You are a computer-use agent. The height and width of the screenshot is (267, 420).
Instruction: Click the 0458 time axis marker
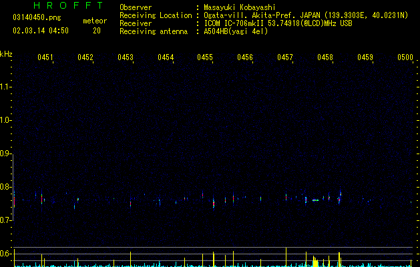tap(325, 57)
